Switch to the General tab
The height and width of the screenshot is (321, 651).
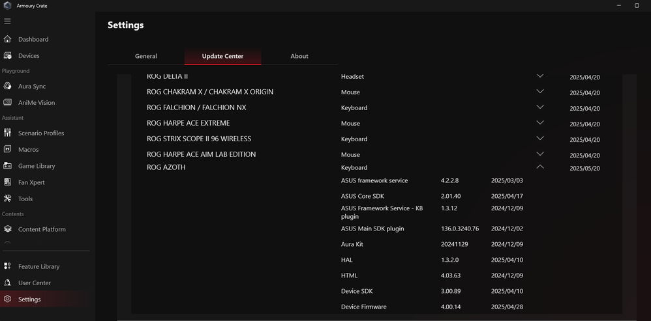pyautogui.click(x=145, y=56)
